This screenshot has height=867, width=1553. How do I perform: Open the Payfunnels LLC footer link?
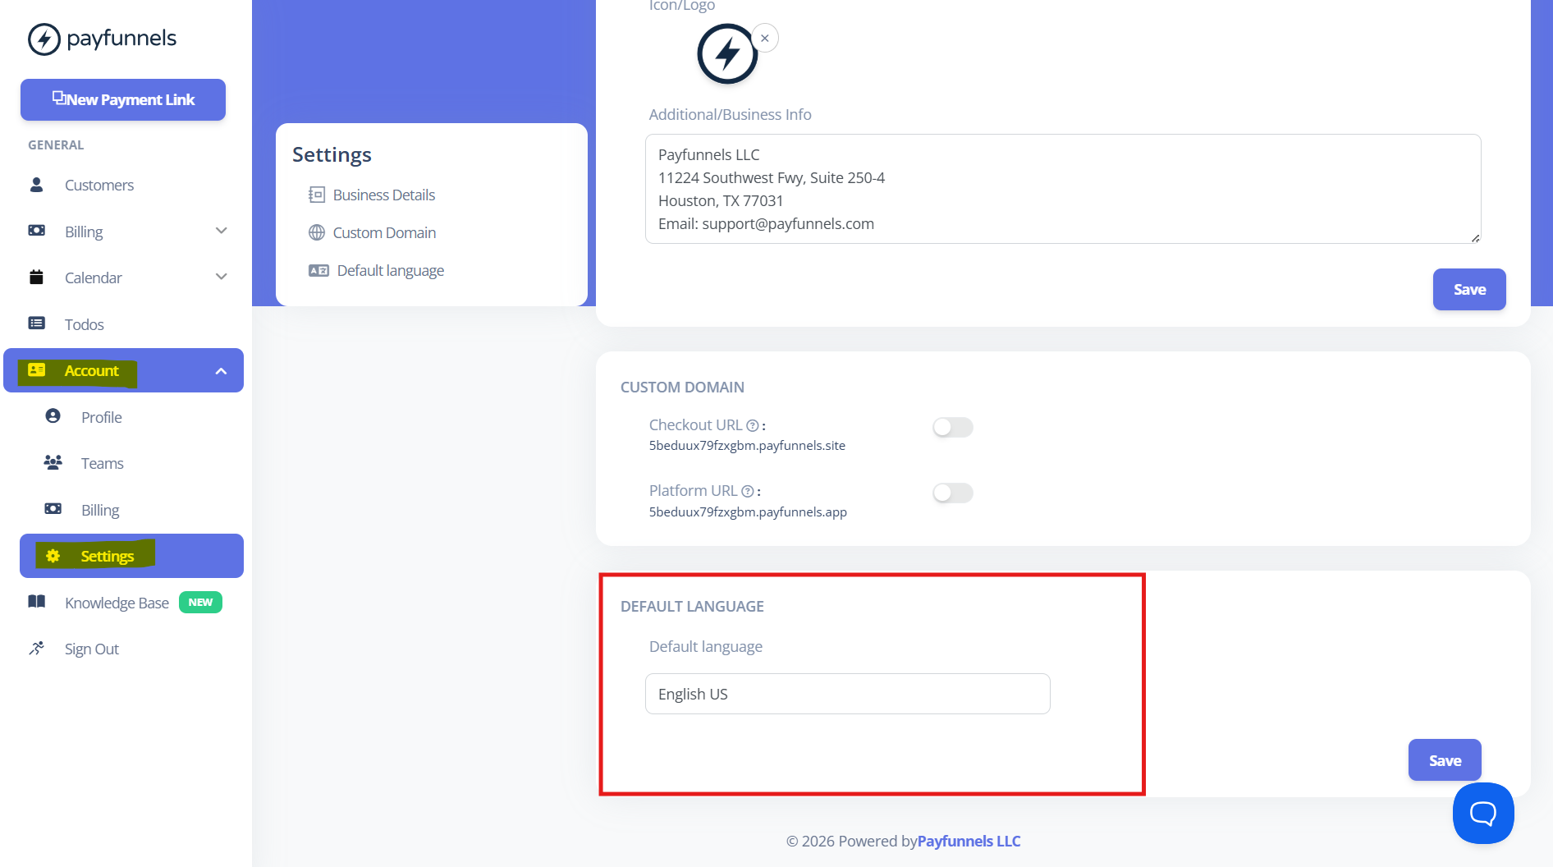click(969, 841)
